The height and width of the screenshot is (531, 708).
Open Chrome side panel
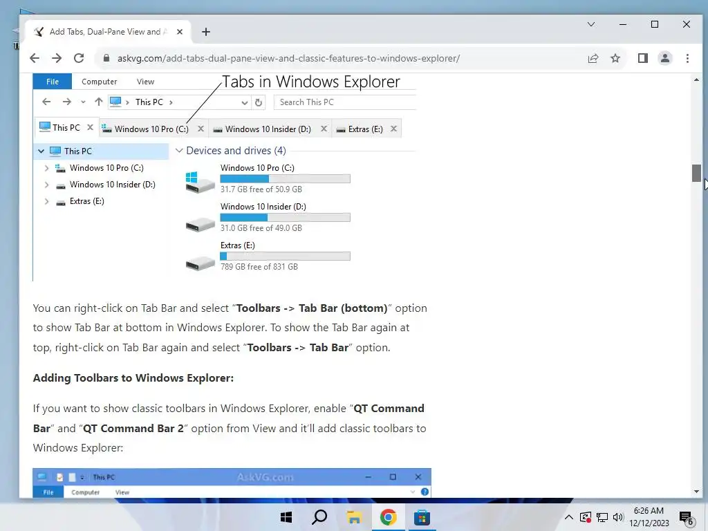(x=642, y=58)
